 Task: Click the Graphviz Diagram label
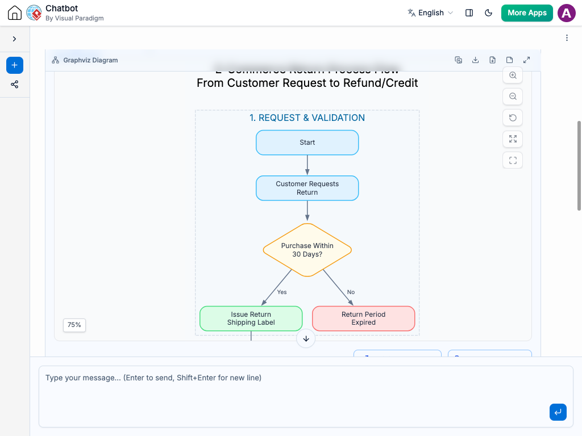(90, 60)
